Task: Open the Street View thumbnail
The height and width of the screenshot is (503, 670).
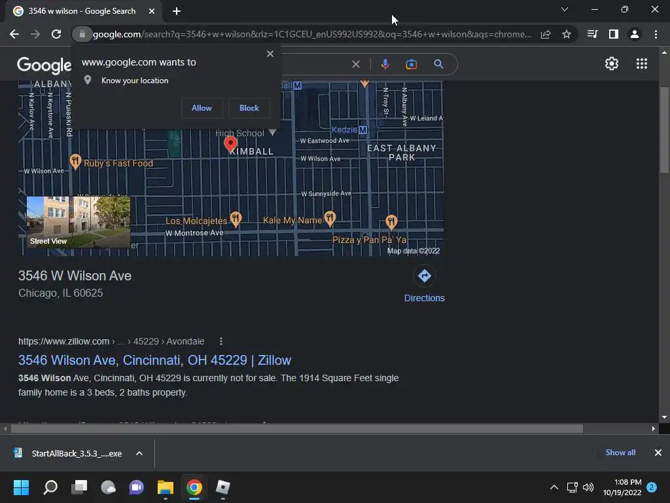Action: pyautogui.click(x=79, y=222)
